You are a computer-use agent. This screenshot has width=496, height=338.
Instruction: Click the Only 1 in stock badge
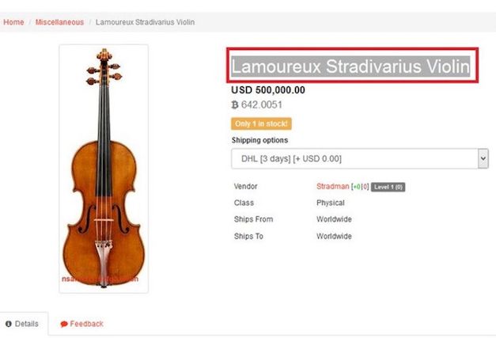[x=261, y=123]
